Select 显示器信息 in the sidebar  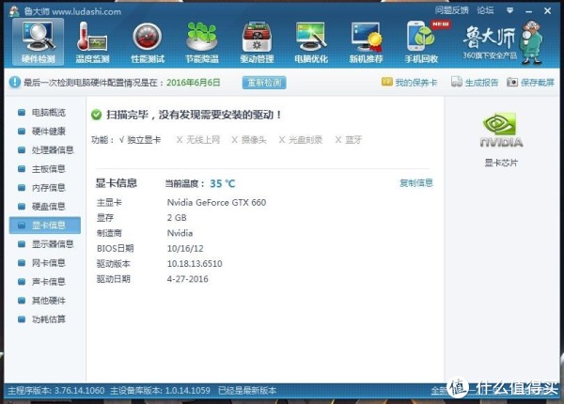[x=45, y=244]
